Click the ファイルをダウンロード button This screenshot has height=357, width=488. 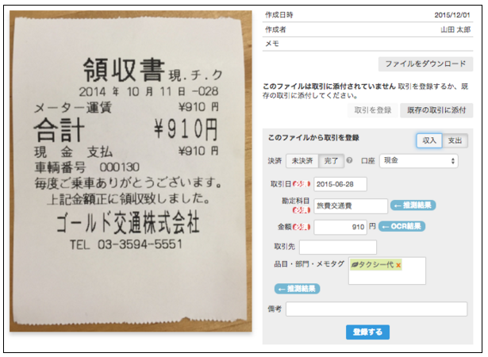point(425,63)
